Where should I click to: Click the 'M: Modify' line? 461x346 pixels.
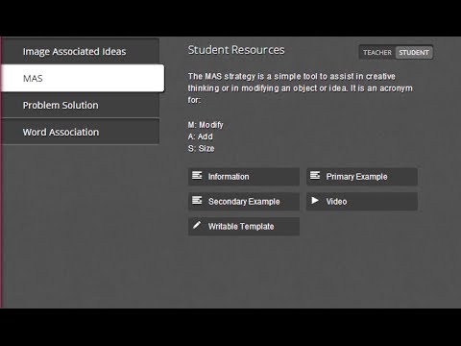tap(206, 125)
